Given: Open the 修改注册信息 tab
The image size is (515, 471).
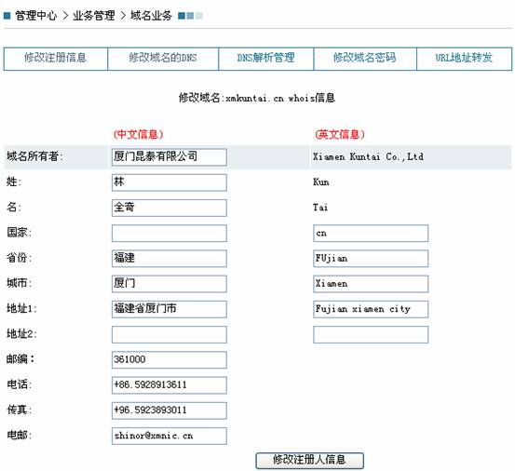Looking at the screenshot, I should (x=56, y=59).
